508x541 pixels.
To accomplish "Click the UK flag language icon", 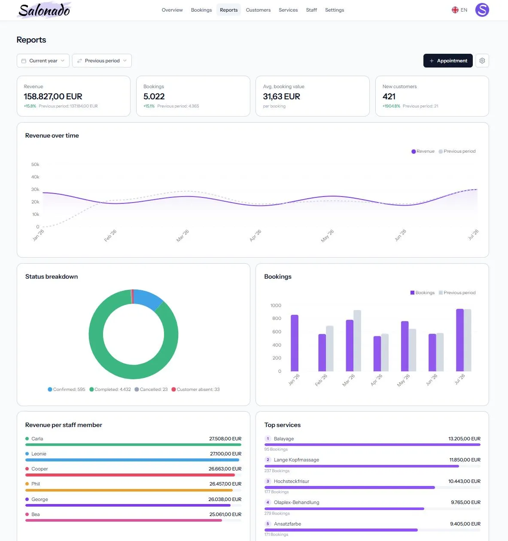I will pyautogui.click(x=455, y=10).
